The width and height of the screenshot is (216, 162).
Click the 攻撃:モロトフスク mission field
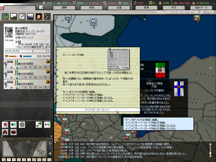[x=33, y=38]
